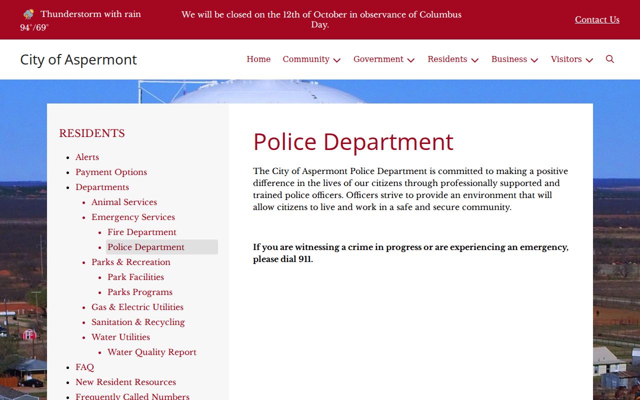Open Water Utilities page
This screenshot has height=400, width=640.
click(120, 337)
